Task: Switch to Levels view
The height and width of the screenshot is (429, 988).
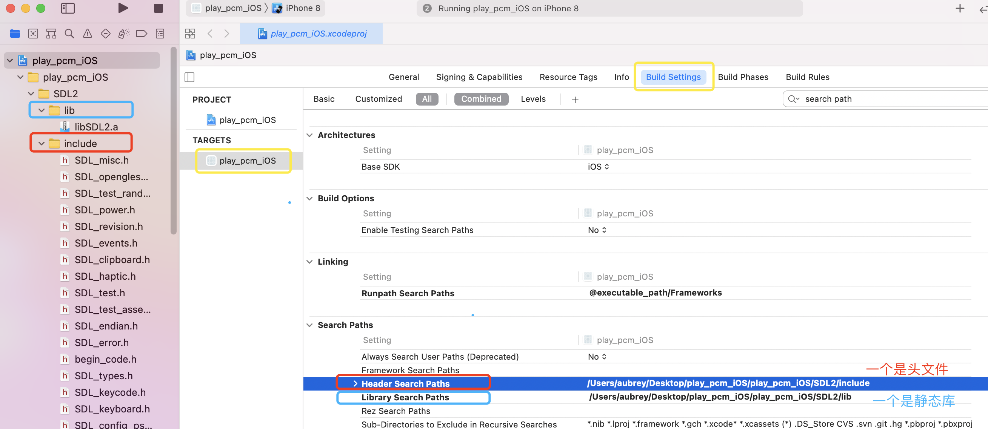Action: (533, 99)
